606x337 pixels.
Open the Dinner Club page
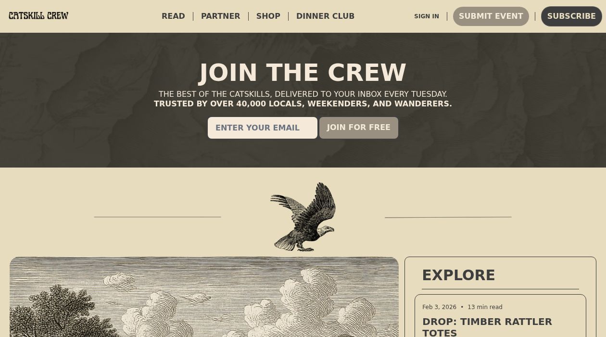[325, 16]
